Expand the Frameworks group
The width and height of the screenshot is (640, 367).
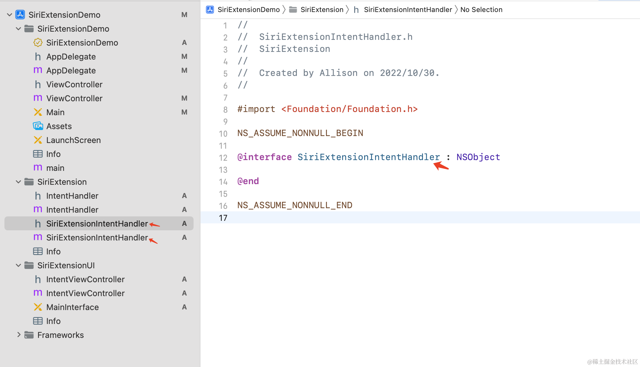(x=18, y=335)
